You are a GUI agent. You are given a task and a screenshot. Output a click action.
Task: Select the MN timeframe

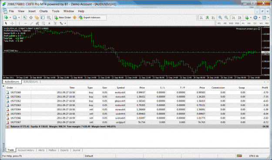[x=267, y=23]
